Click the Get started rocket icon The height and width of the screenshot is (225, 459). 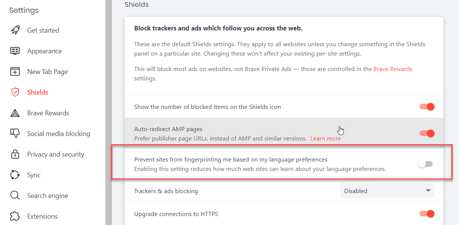click(15, 30)
